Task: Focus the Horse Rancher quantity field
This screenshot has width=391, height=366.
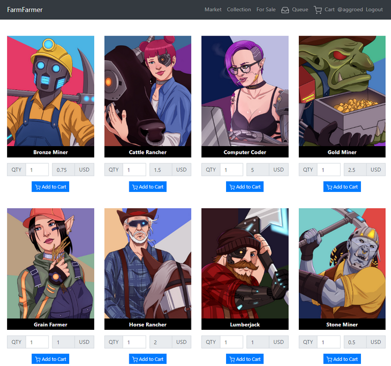Action: pyautogui.click(x=134, y=342)
